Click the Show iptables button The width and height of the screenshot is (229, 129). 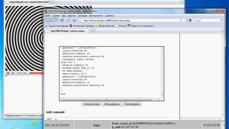[x=112, y=104]
